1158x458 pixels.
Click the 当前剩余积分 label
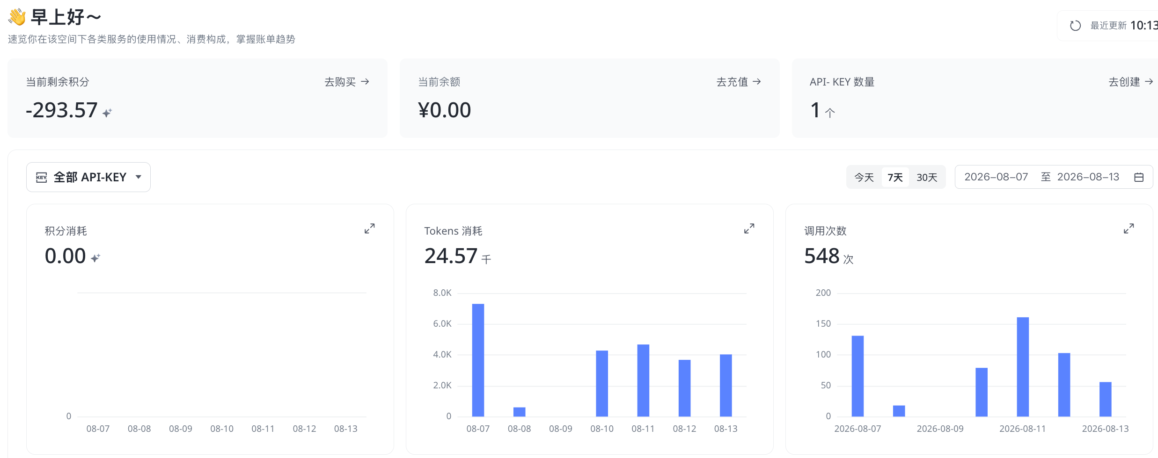(58, 82)
